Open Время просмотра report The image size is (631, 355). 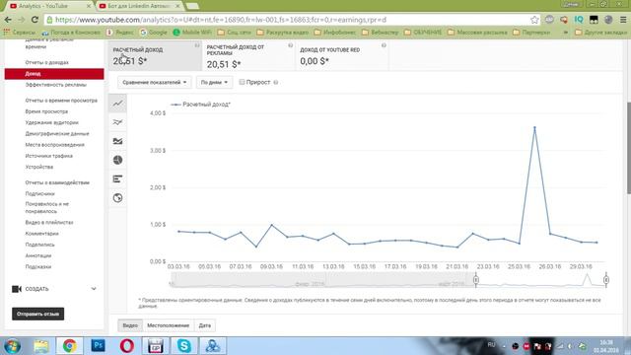tap(46, 111)
